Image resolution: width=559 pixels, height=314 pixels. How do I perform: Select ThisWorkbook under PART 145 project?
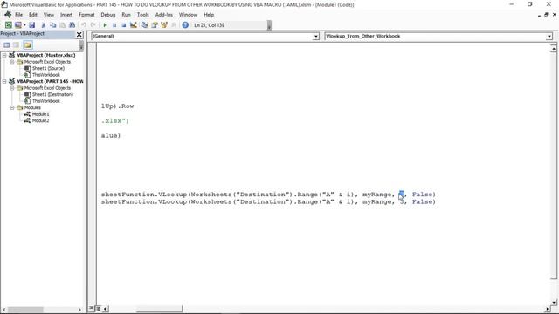(x=46, y=101)
